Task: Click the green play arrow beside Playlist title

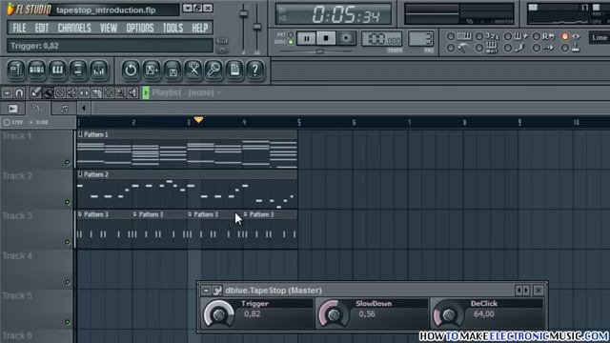Action: 146,93
